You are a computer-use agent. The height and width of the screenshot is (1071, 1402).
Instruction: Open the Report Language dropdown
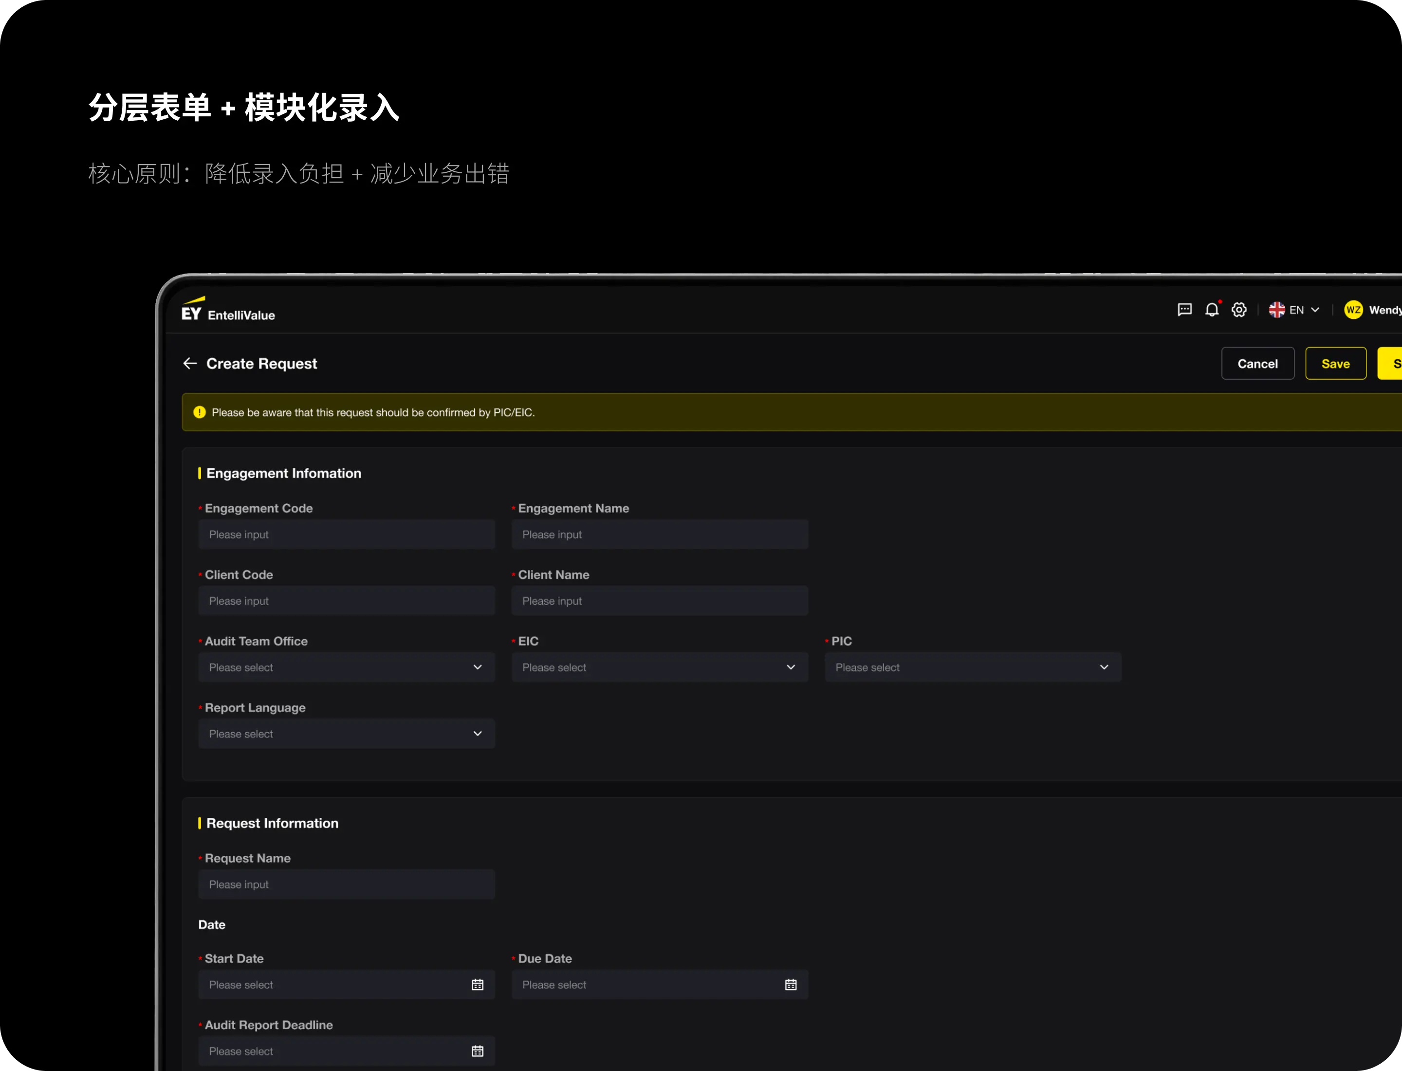[x=347, y=734]
